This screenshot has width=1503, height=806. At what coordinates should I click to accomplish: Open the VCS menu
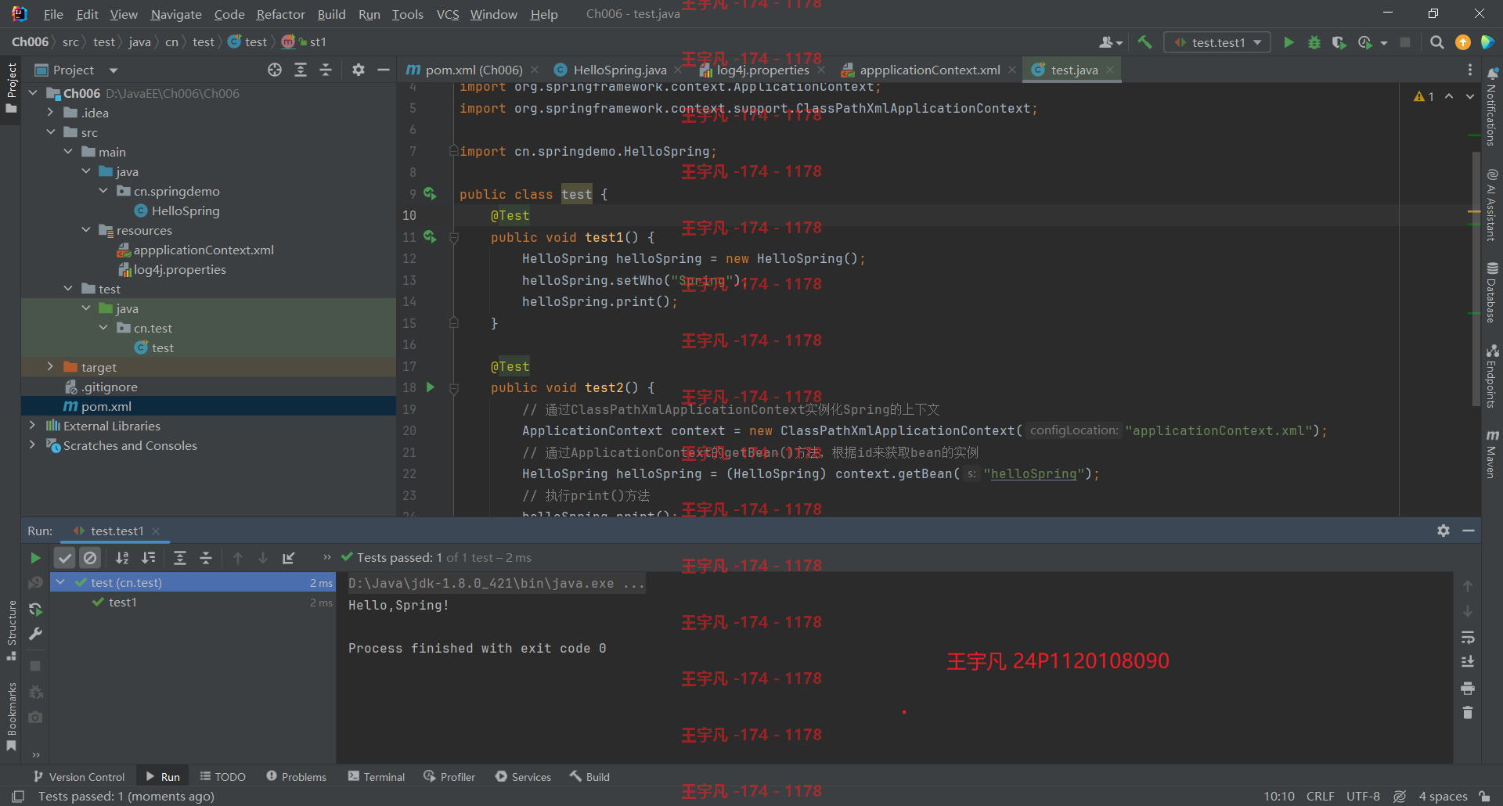pos(448,14)
